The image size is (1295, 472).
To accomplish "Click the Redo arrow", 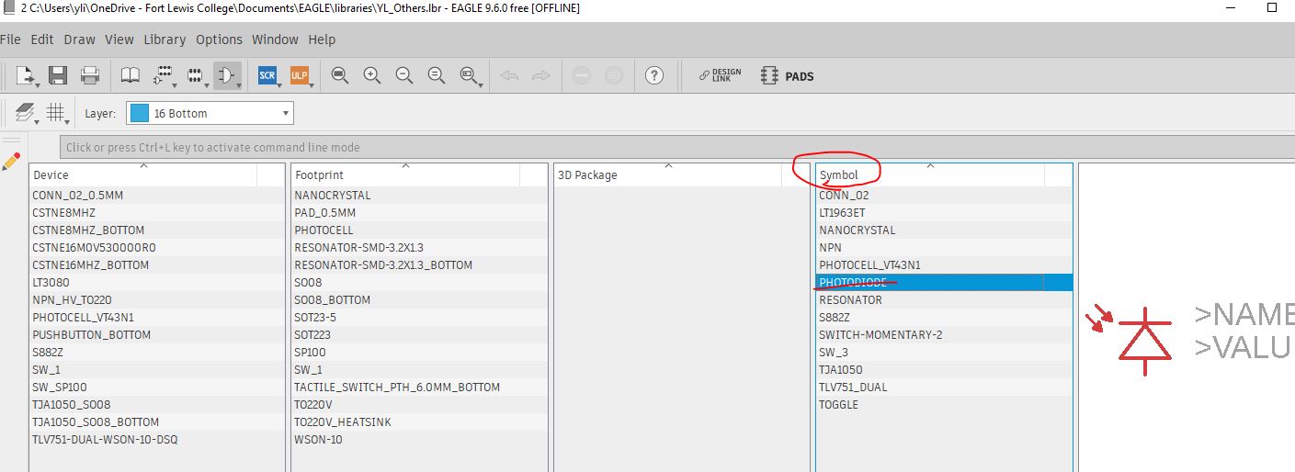I will (541, 75).
